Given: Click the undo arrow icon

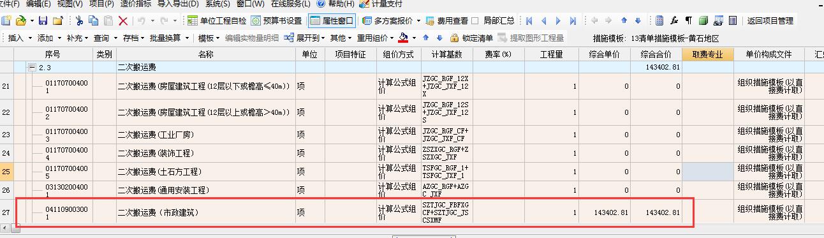Looking at the screenshot, I should [x=142, y=21].
